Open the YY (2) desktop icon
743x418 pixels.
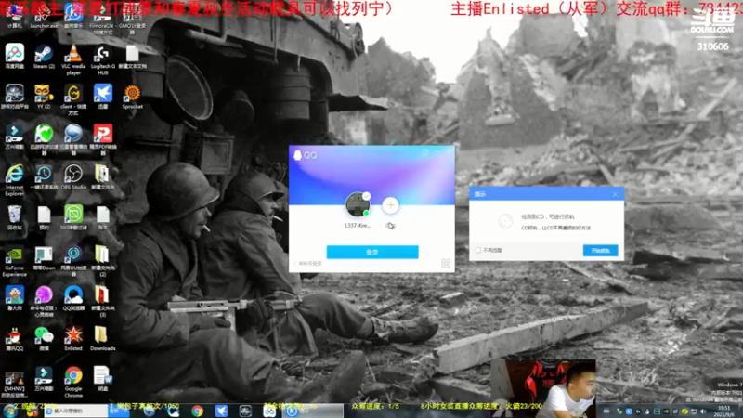point(44,97)
